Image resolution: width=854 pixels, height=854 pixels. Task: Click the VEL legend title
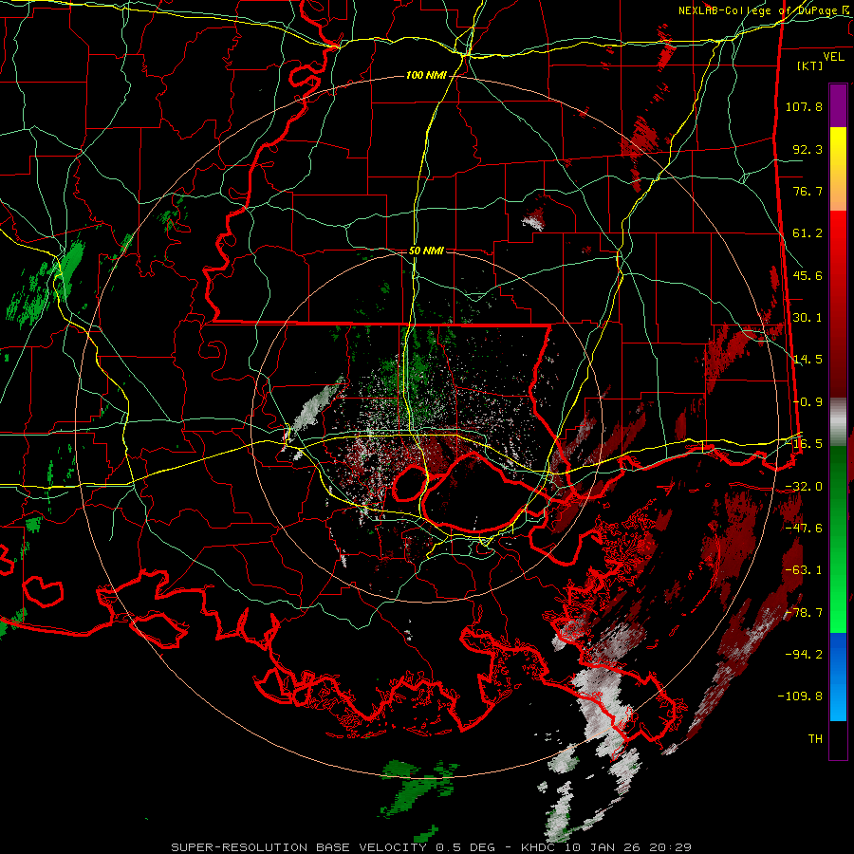coord(833,57)
